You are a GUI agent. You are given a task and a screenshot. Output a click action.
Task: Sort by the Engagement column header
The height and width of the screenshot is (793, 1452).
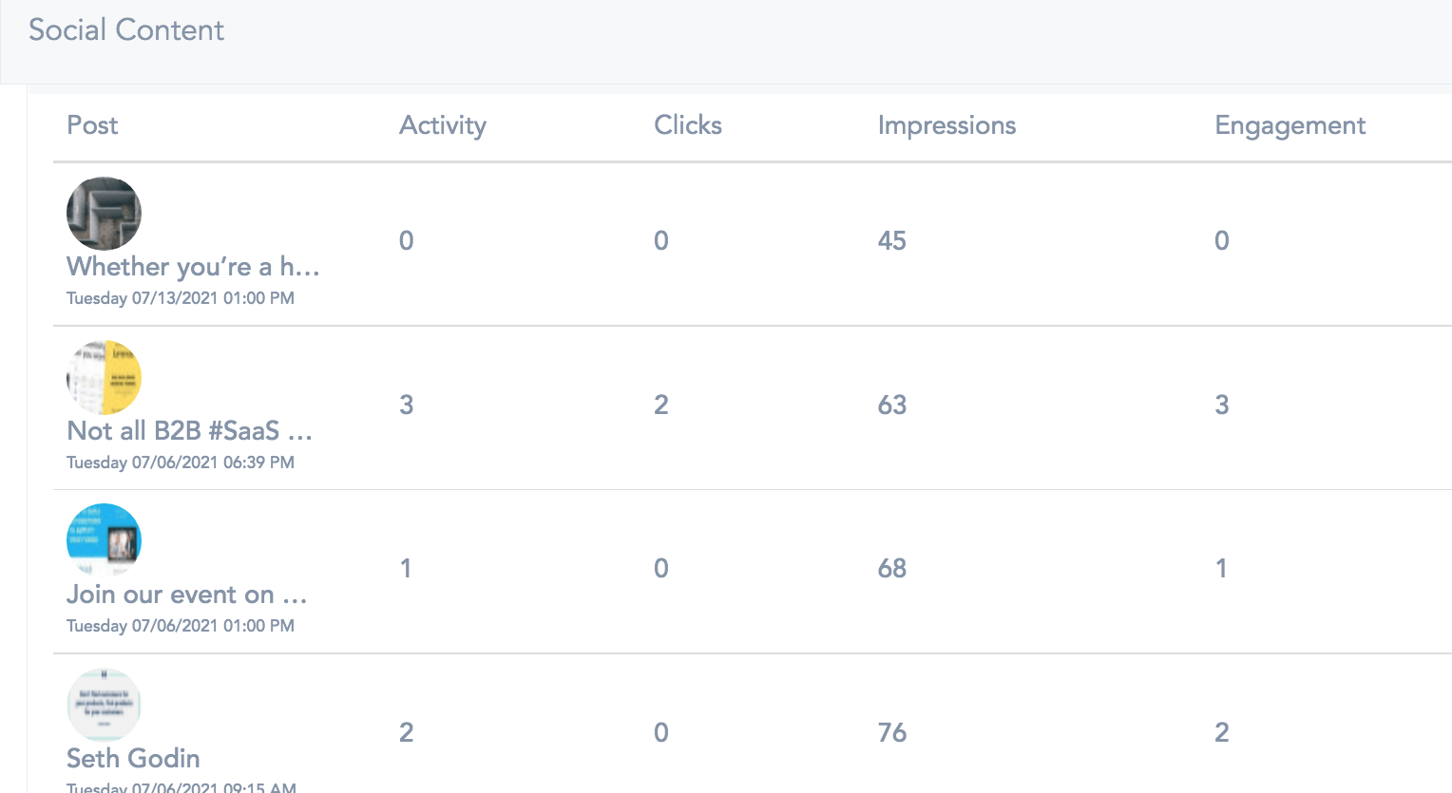point(1290,125)
